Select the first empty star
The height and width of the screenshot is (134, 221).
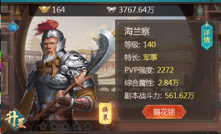tap(43, 126)
